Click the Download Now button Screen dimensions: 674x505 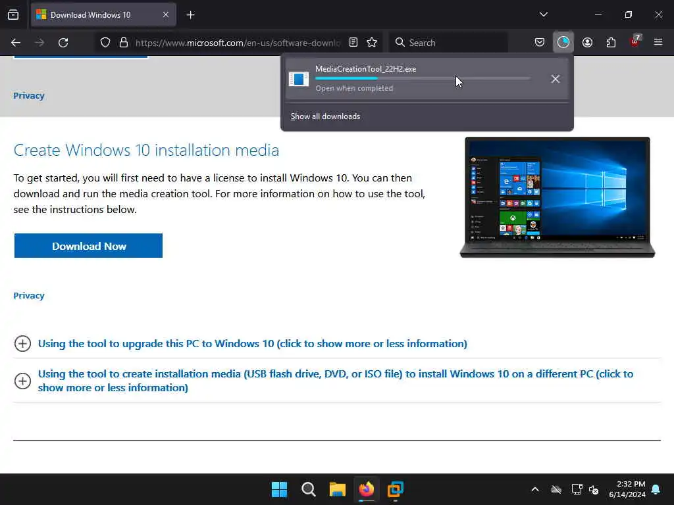89,246
